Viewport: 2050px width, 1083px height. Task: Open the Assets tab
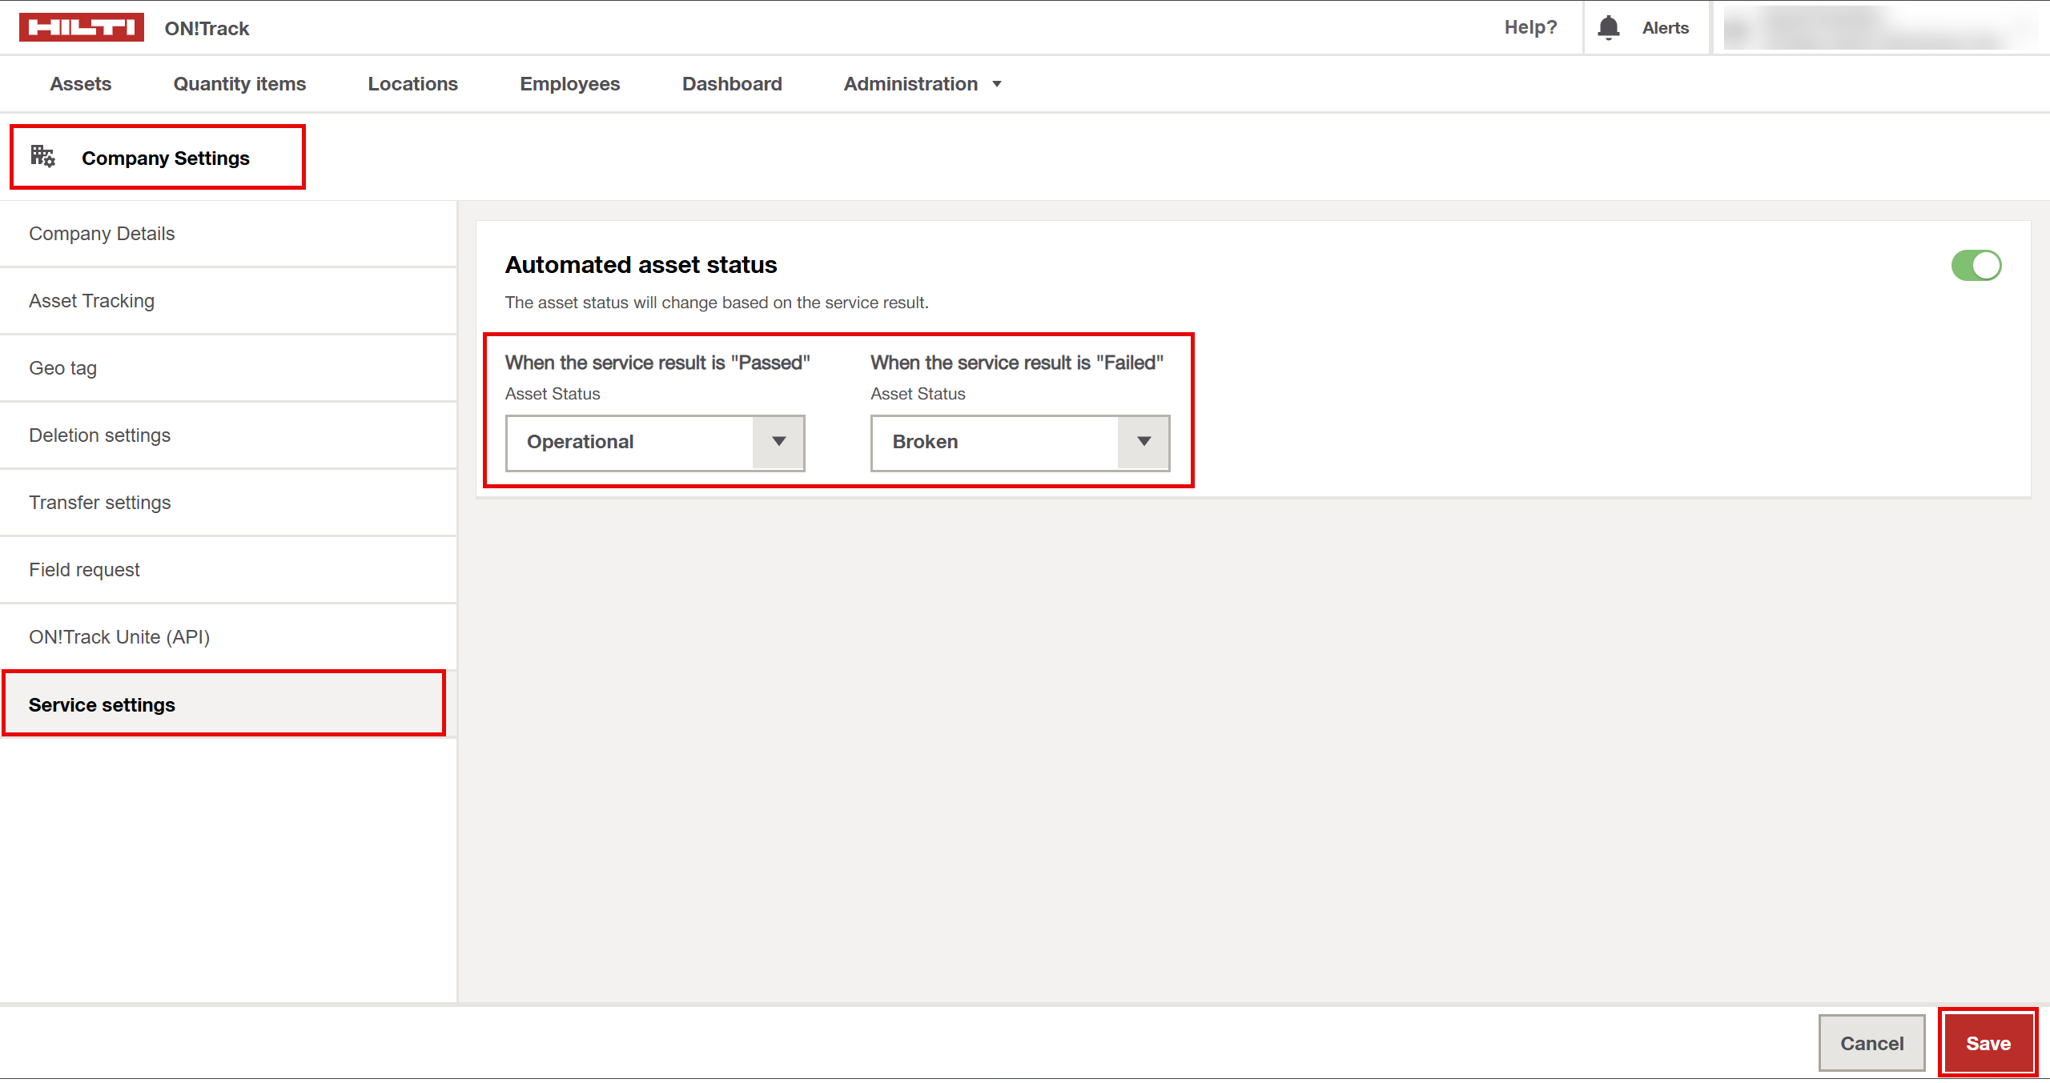click(80, 84)
